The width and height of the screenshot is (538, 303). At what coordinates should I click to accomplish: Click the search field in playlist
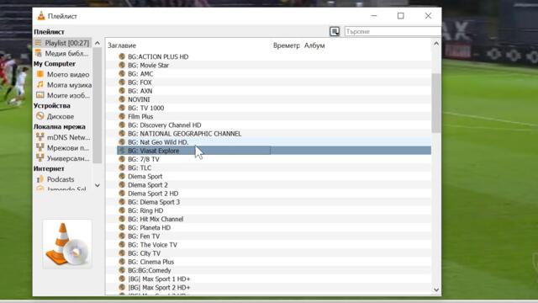click(x=393, y=32)
